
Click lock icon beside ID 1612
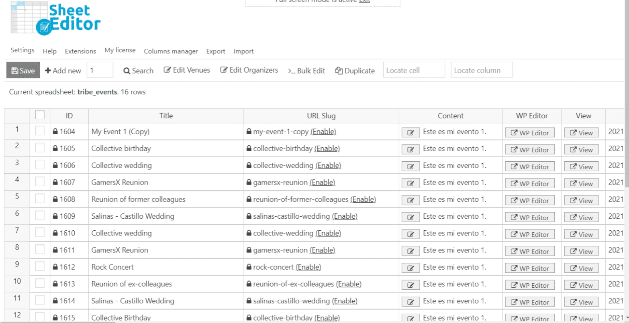coord(55,267)
